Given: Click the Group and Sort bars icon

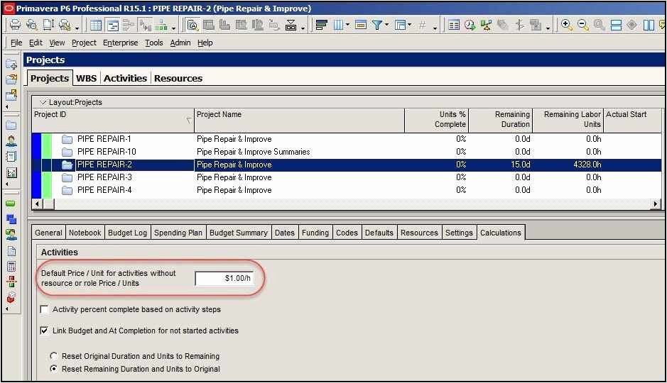Looking at the screenshot, I should [322, 25].
